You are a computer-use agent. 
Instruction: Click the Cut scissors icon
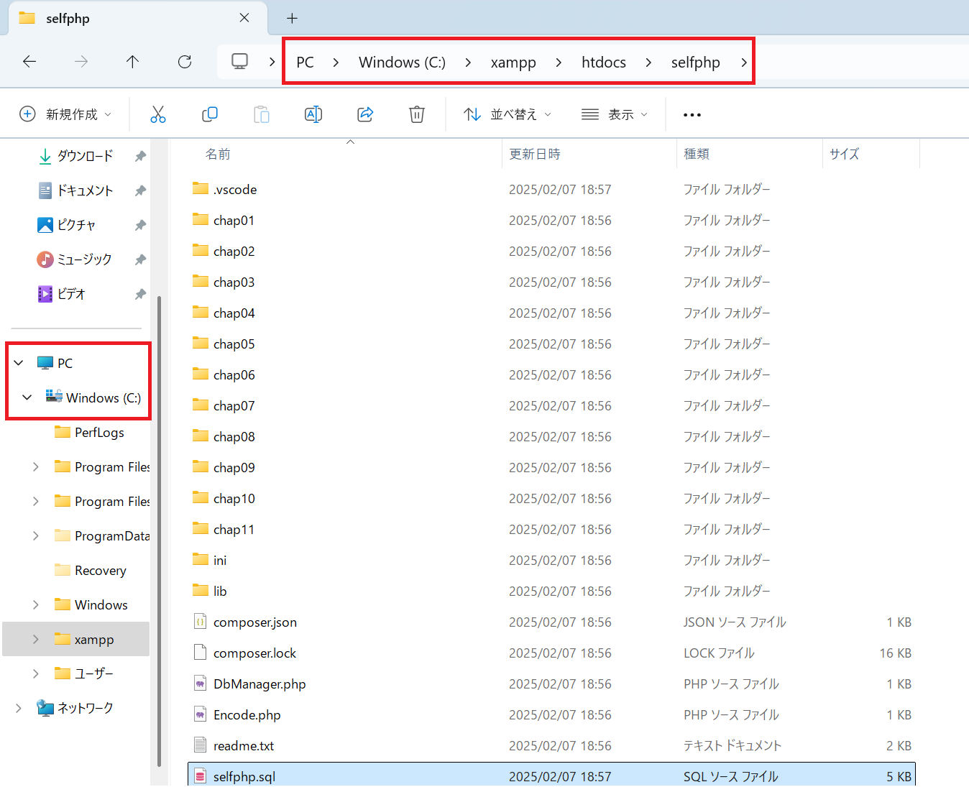(158, 114)
